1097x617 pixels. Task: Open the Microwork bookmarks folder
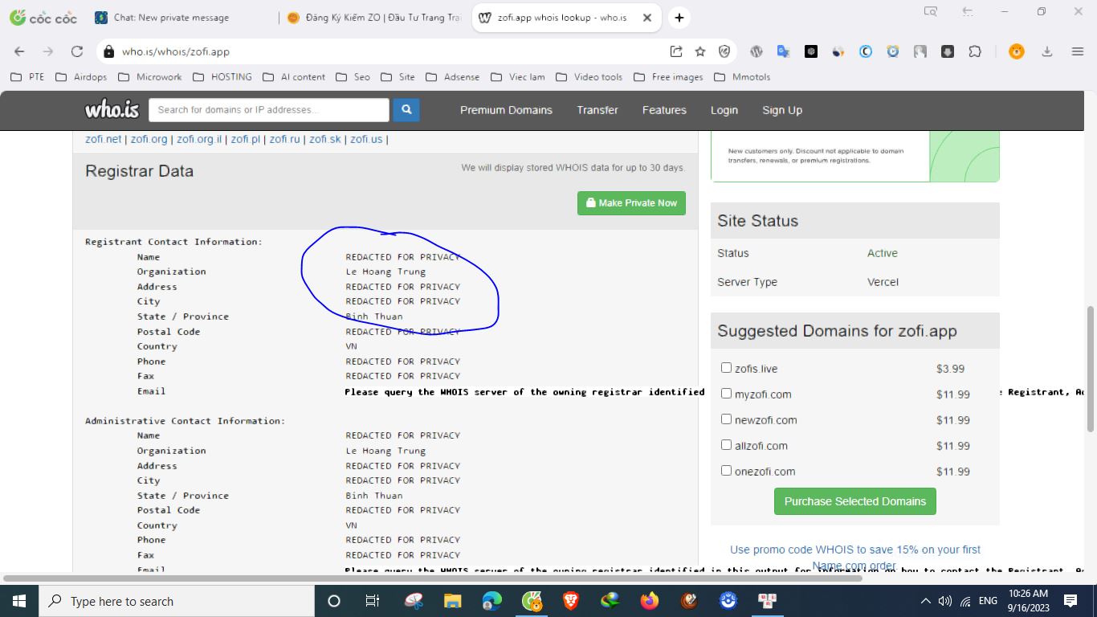point(150,77)
